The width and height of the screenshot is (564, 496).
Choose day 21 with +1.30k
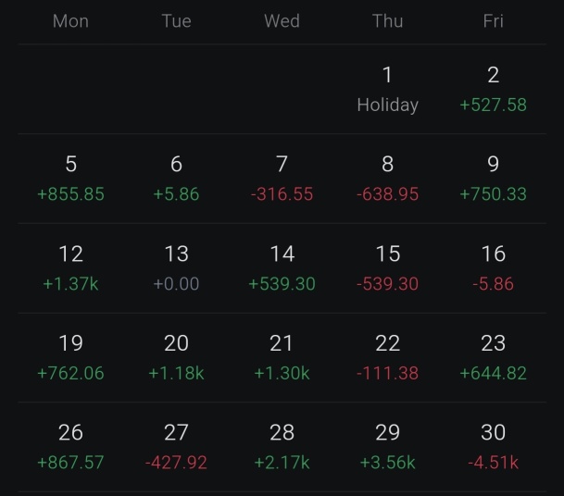pyautogui.click(x=282, y=357)
